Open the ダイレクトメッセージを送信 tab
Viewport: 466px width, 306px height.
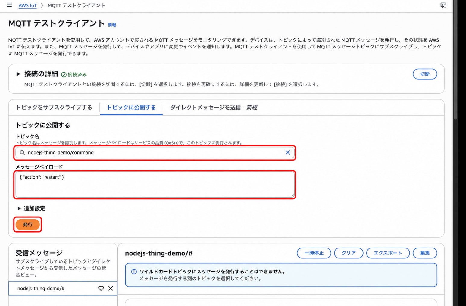(214, 108)
